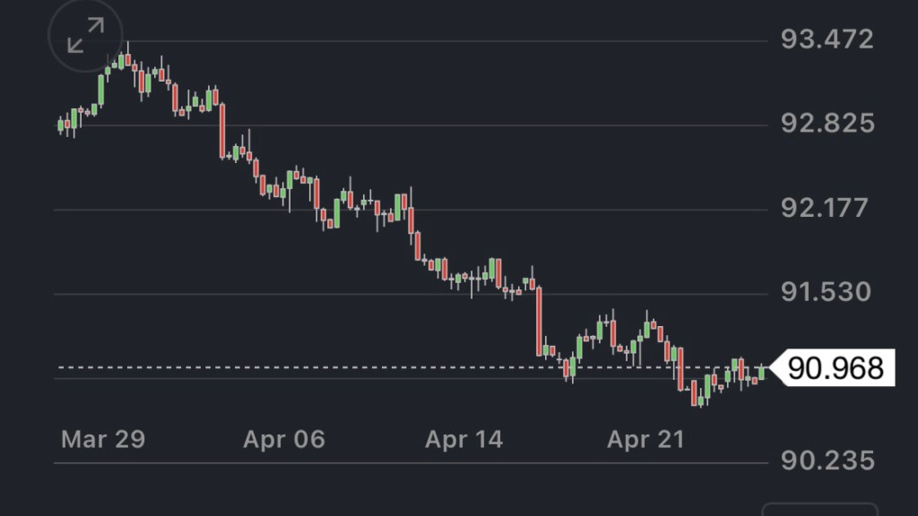Select the last green candle beside the price tag
Screen dimensions: 918x516
click(762, 372)
